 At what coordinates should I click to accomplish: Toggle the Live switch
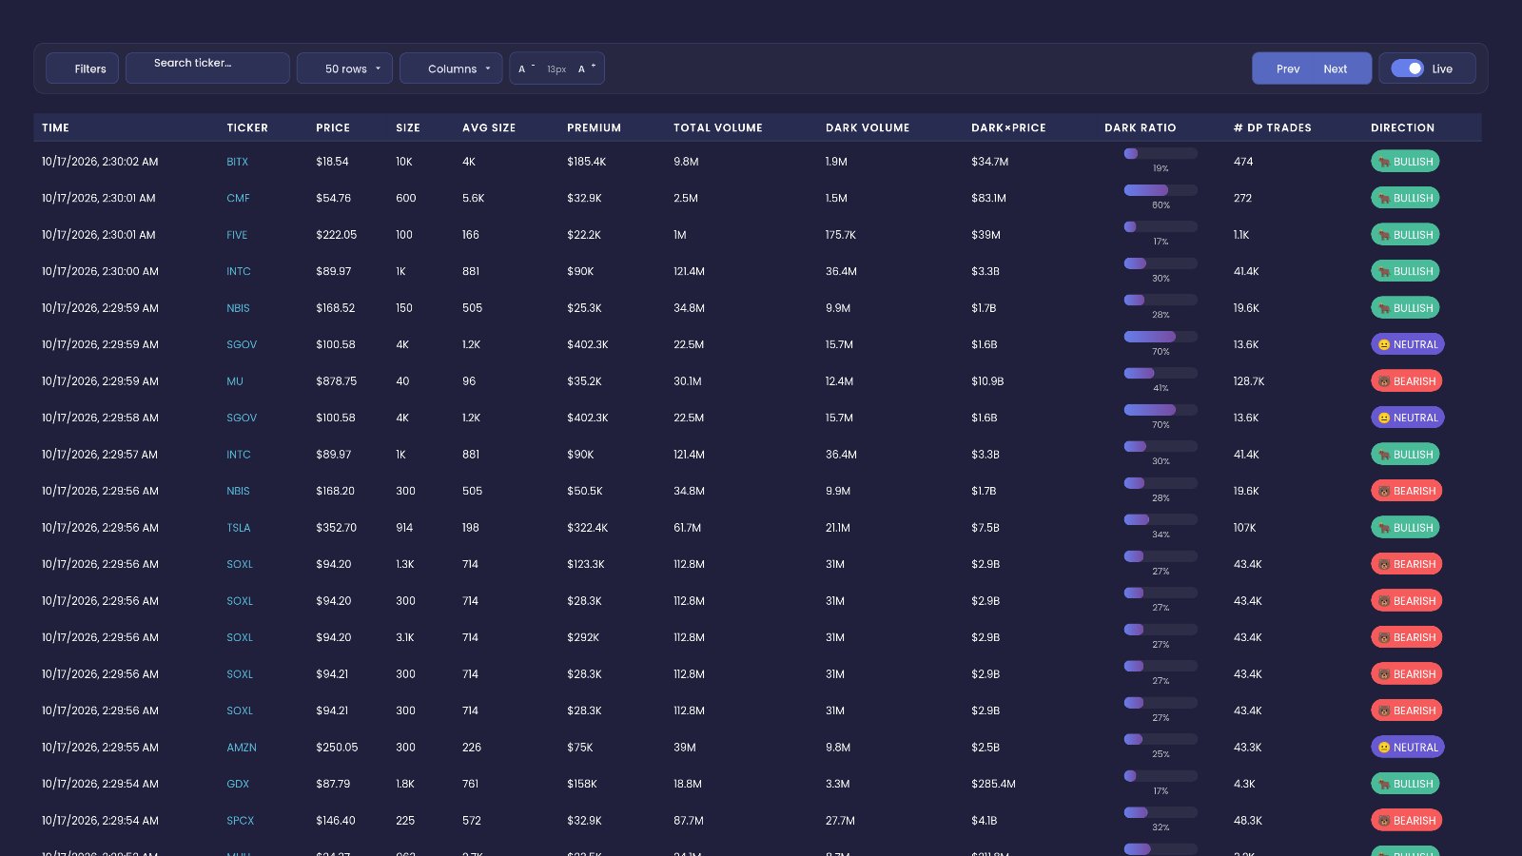point(1407,68)
